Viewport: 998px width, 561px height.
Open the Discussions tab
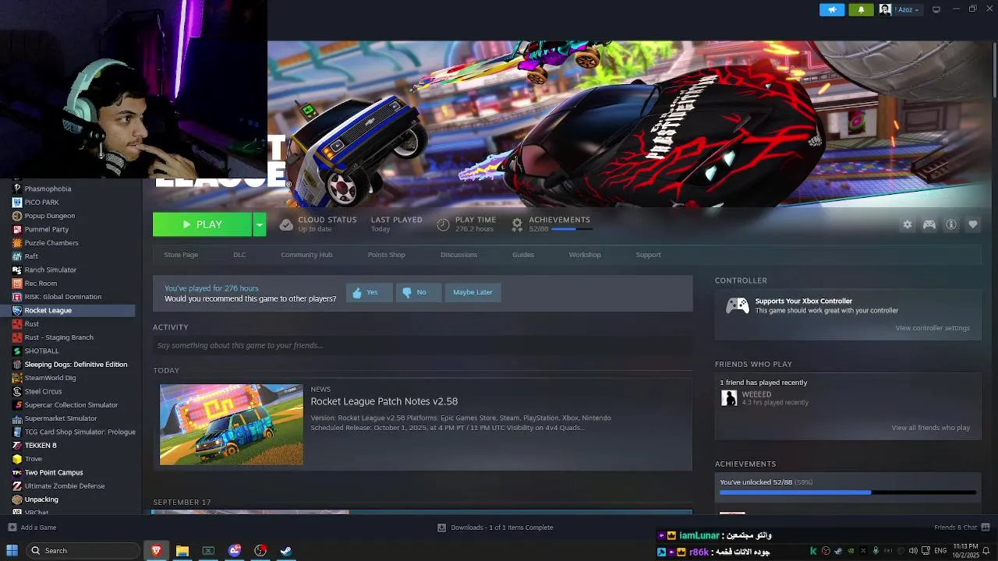458,255
